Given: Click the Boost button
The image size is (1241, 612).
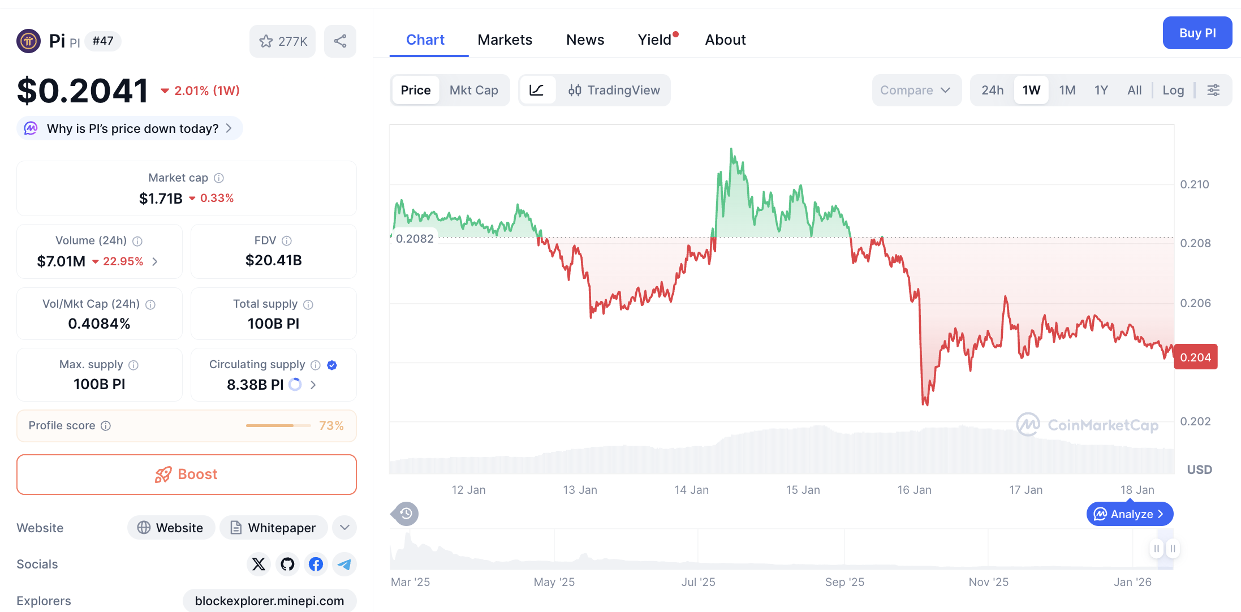Looking at the screenshot, I should (x=186, y=475).
